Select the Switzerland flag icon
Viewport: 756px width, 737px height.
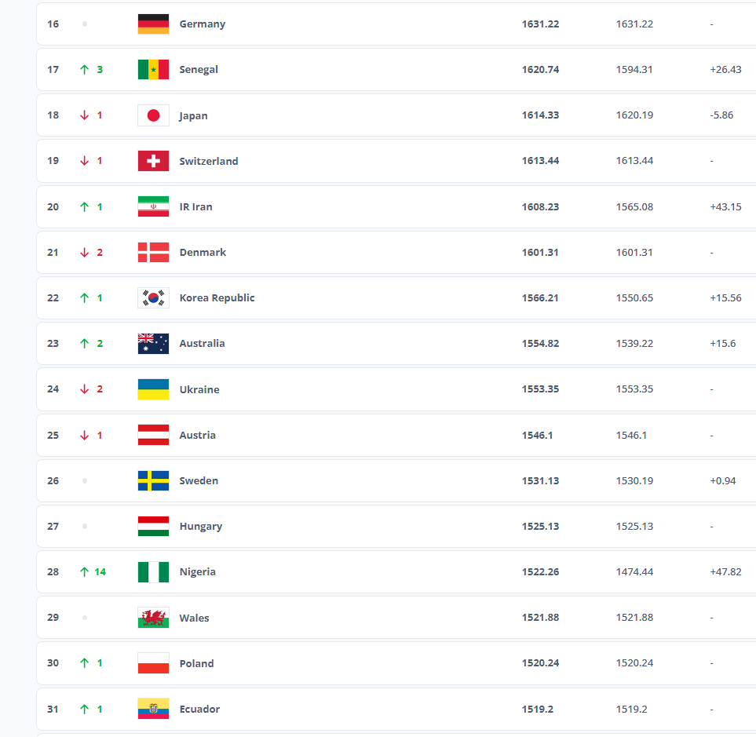pos(153,161)
